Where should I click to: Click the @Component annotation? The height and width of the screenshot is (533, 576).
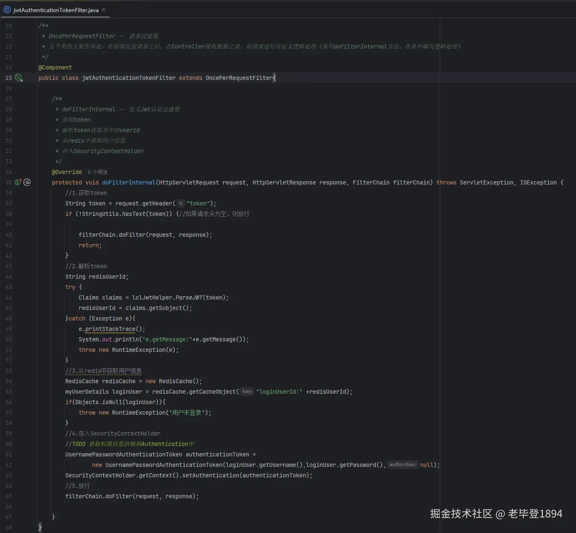pos(55,67)
